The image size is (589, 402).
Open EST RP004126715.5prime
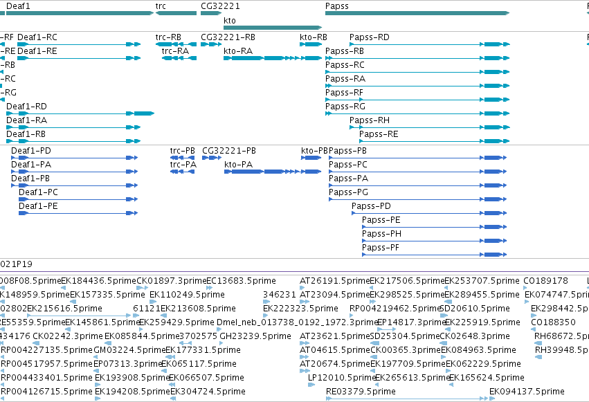tap(46, 392)
